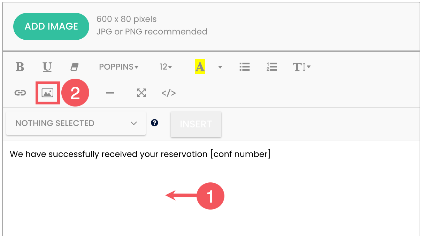
Task: Click the question mark help icon
Action: [155, 123]
